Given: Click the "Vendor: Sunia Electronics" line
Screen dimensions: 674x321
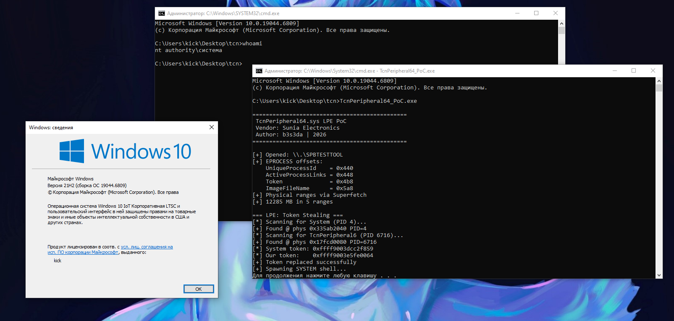Looking at the screenshot, I should tap(298, 128).
